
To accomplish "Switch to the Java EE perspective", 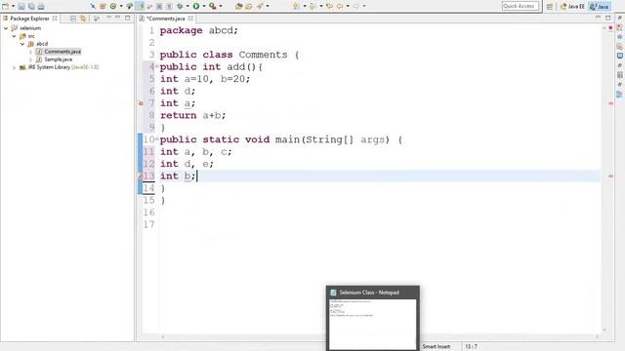I will tap(572, 7).
